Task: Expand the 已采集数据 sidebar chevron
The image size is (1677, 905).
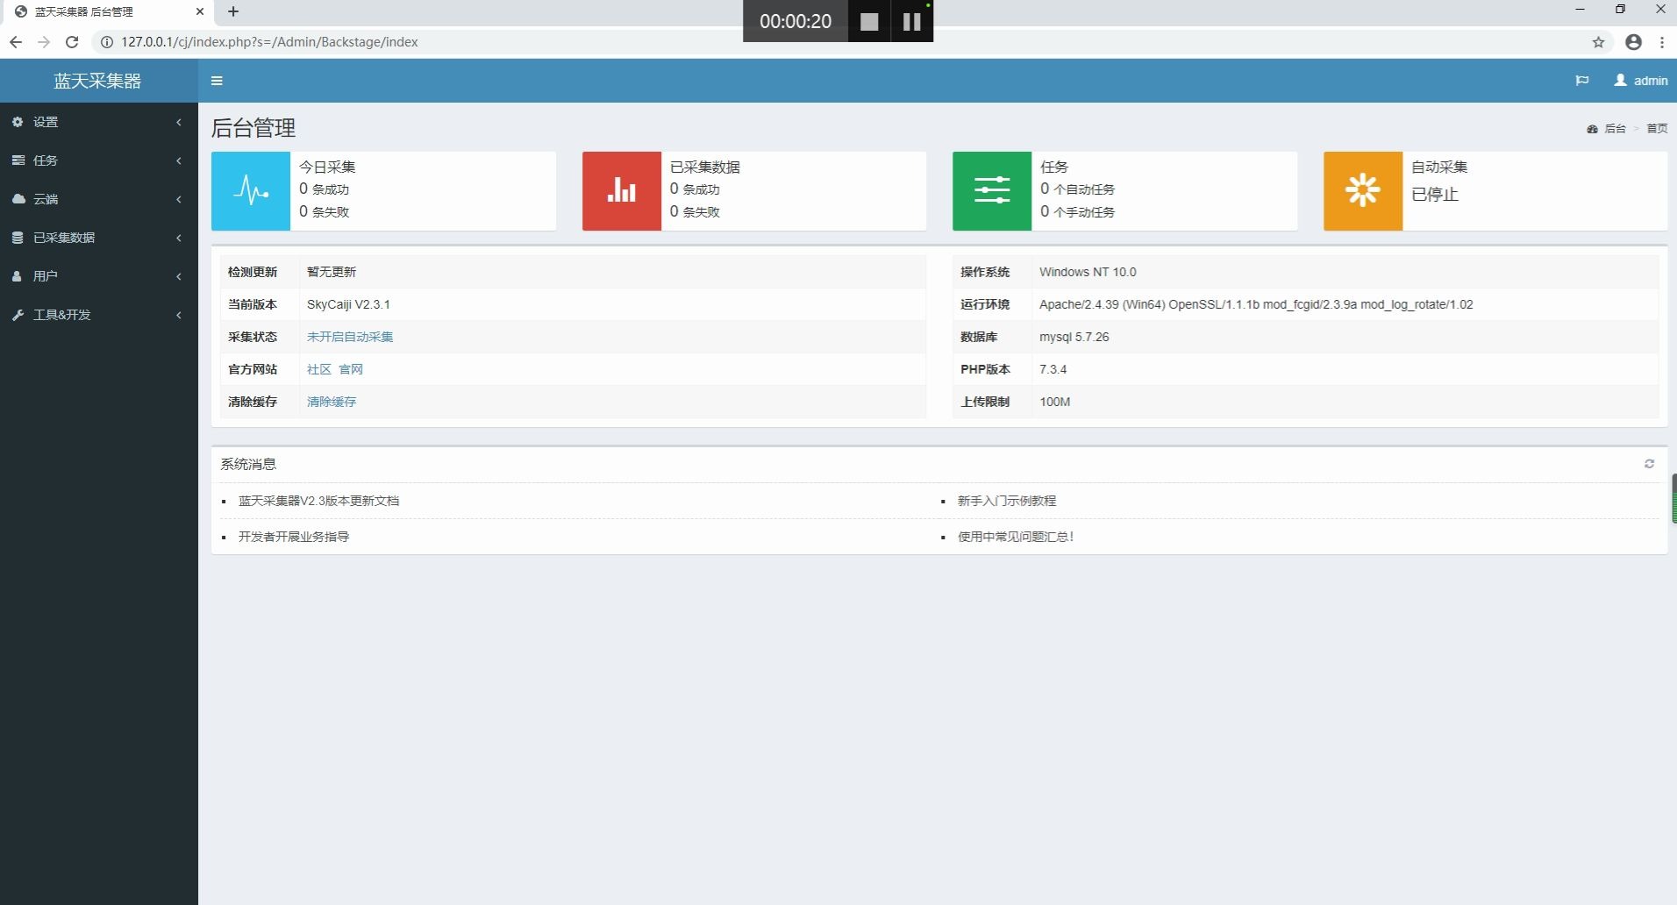Action: 179,238
